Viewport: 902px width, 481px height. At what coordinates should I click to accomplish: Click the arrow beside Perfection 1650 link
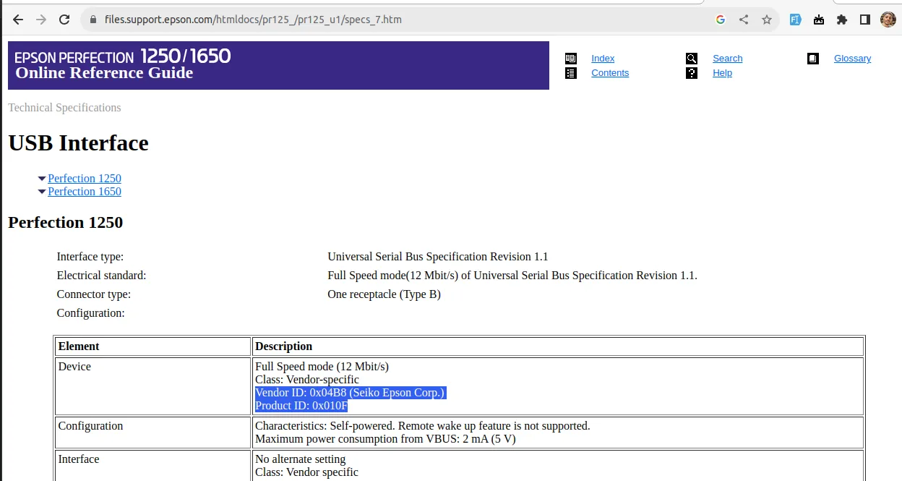(42, 192)
